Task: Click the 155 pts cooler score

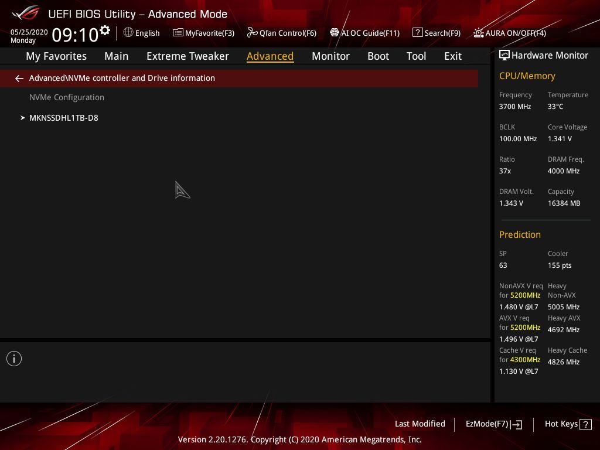Action: pyautogui.click(x=560, y=265)
